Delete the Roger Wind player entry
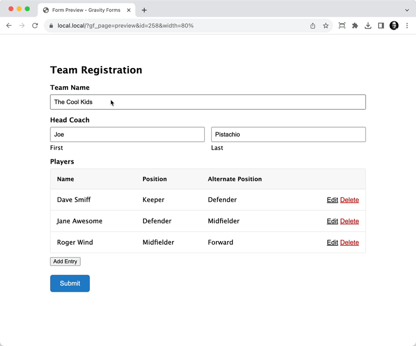 (x=349, y=242)
